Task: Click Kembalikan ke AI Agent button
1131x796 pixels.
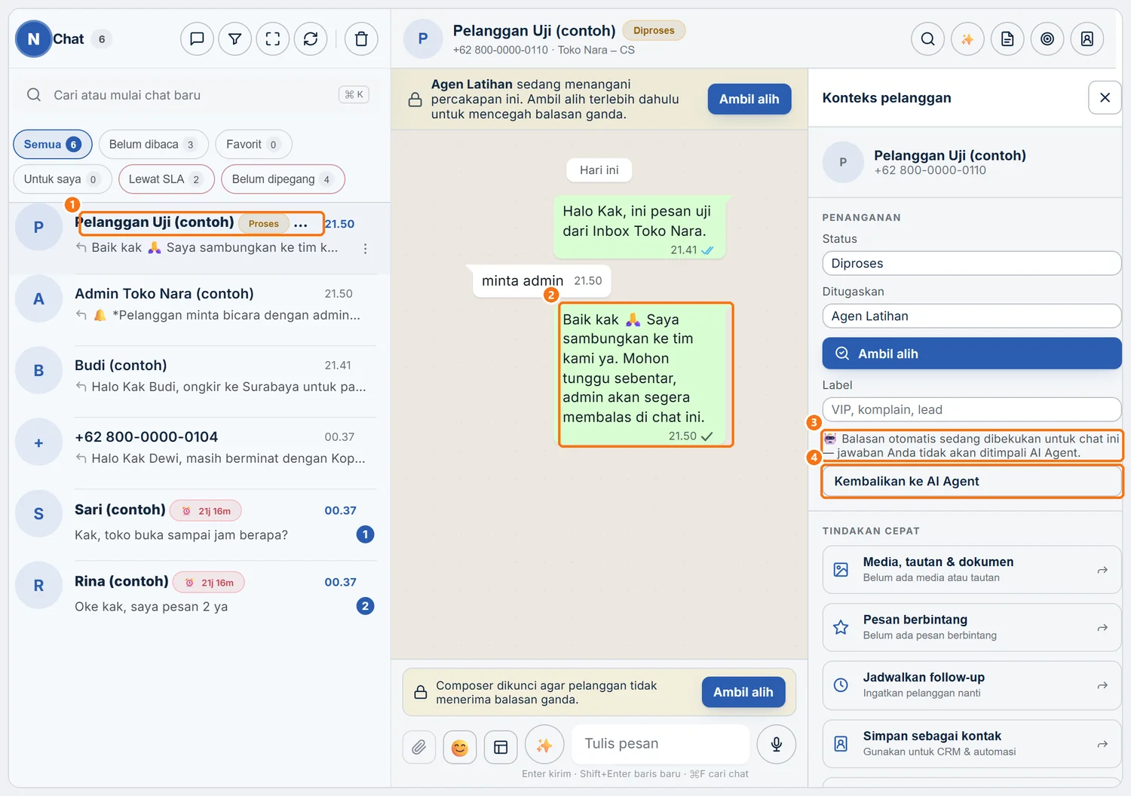Action: [971, 481]
